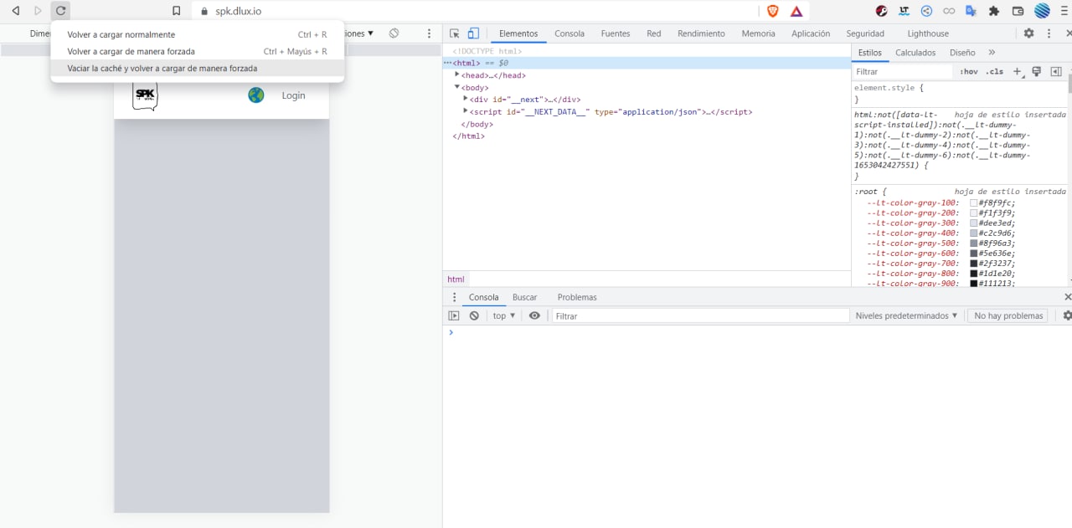Click the styles Filtrar input field
This screenshot has height=528, width=1072.
pos(903,72)
